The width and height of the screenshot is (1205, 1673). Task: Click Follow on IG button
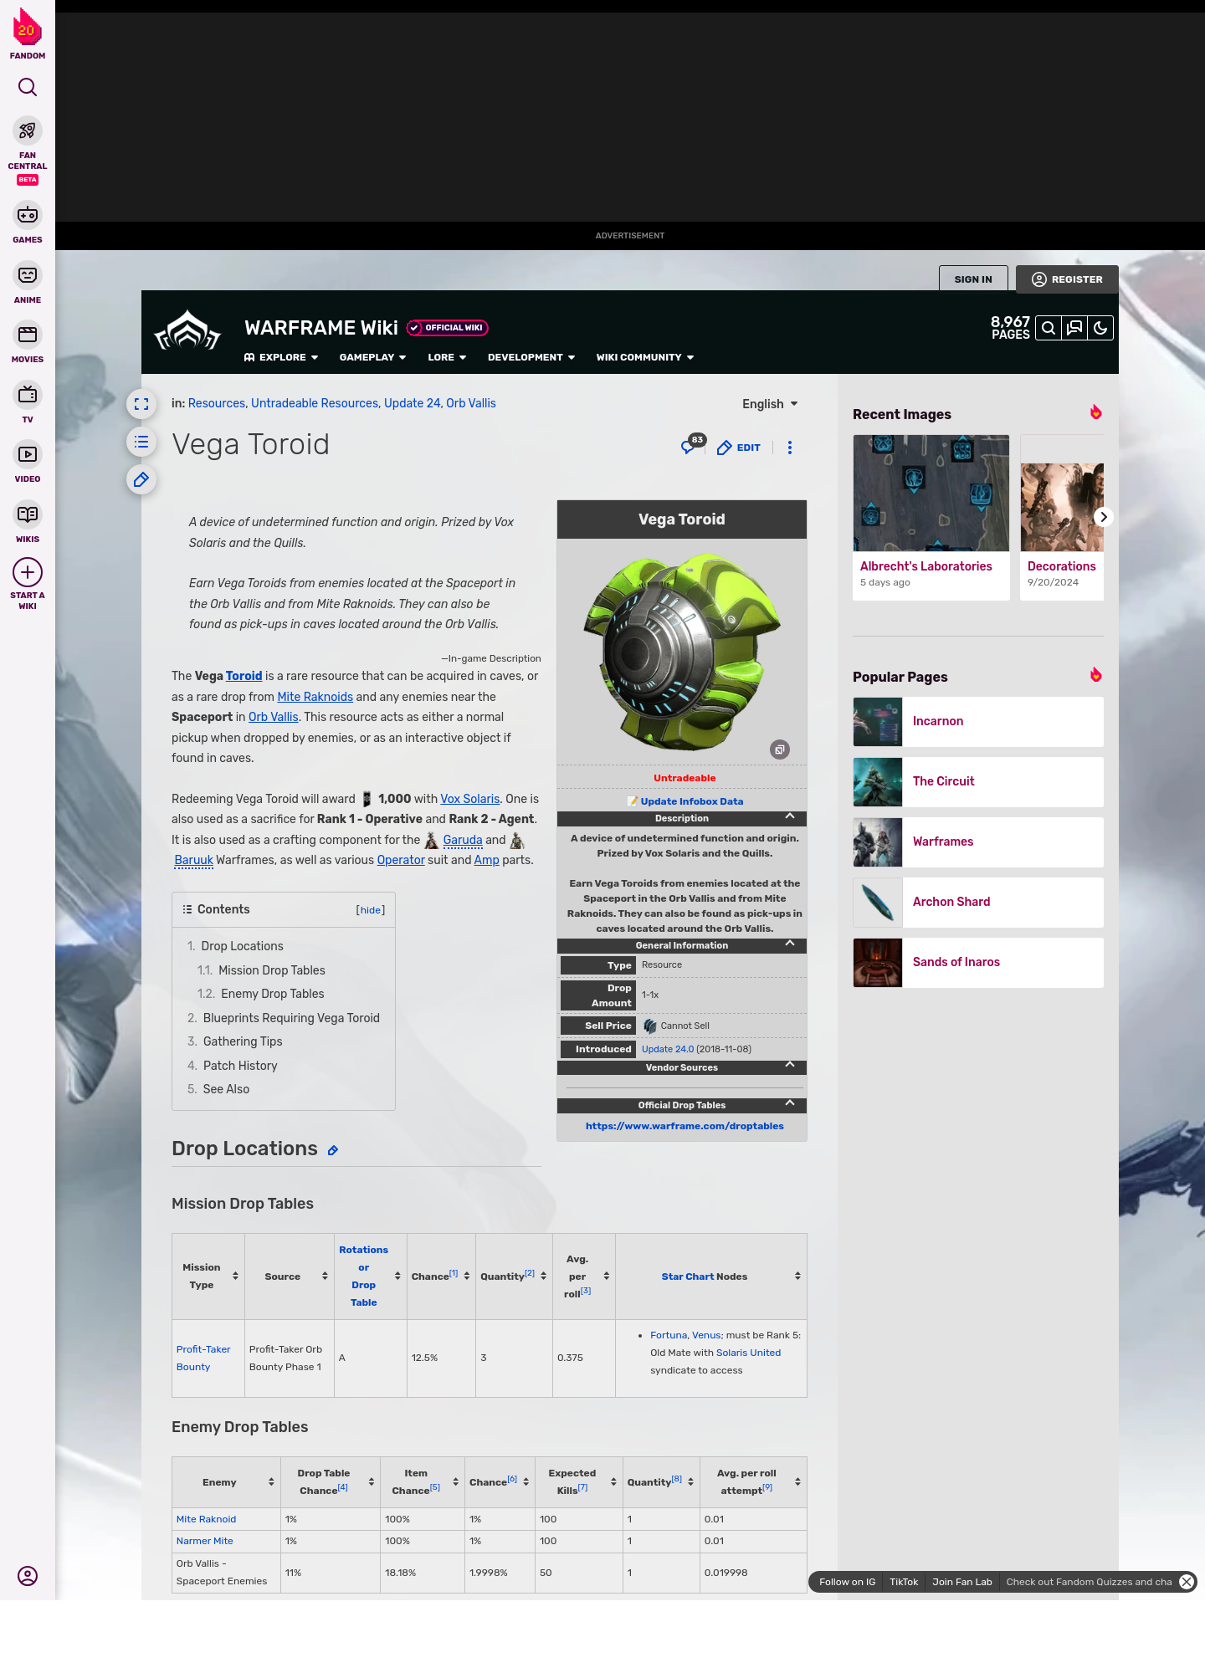click(x=847, y=1582)
